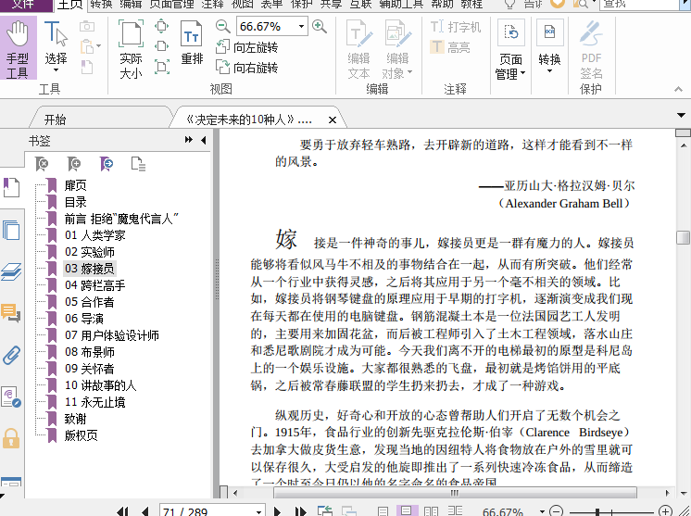Open the zoom percentage combo box
The image size is (691, 516).
[271, 27]
